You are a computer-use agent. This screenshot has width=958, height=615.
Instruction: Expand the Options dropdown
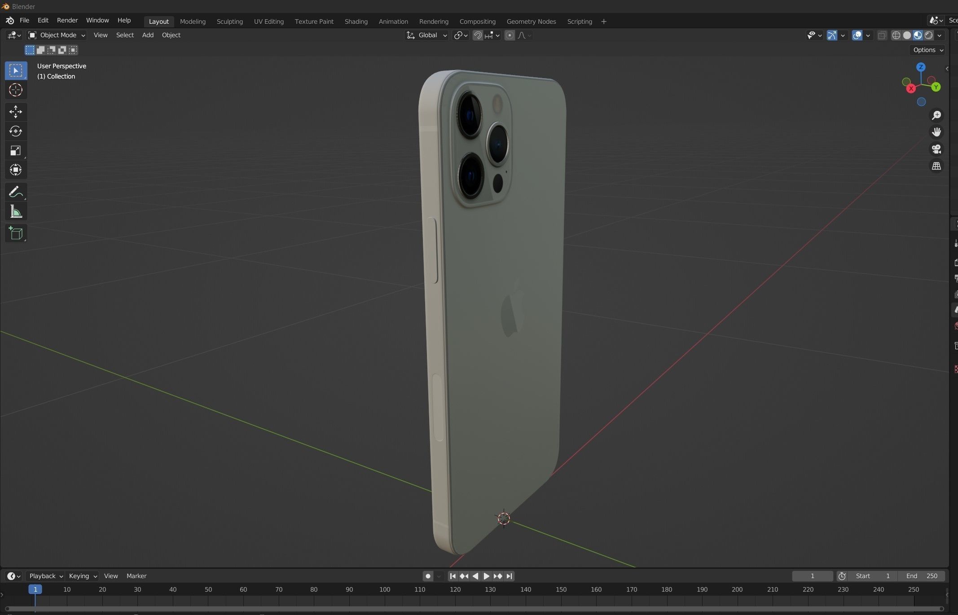tap(927, 50)
